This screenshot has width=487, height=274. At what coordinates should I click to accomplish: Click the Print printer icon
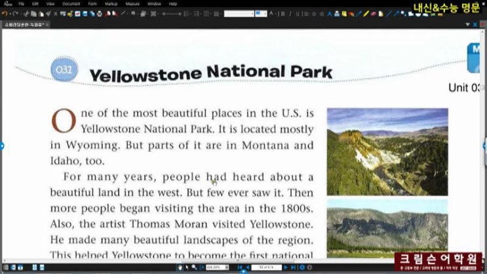click(100, 14)
